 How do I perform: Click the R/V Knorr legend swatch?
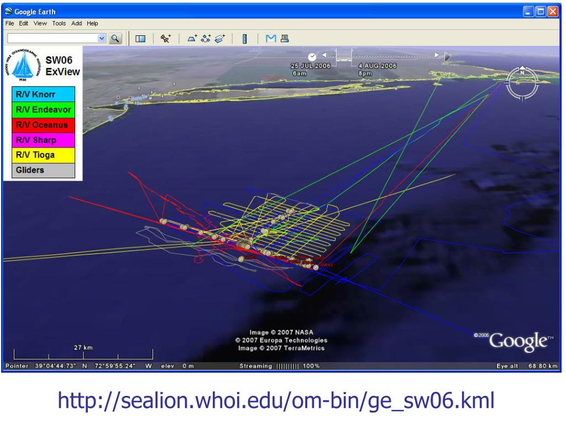[x=43, y=94]
